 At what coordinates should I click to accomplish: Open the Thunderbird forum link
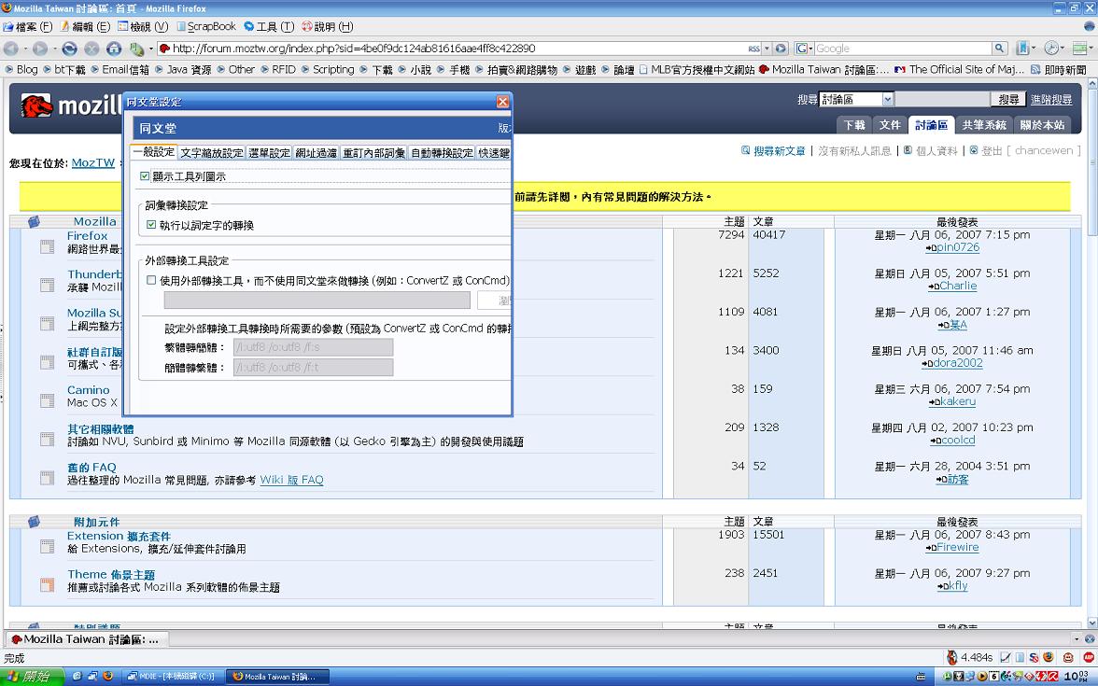[x=94, y=274]
